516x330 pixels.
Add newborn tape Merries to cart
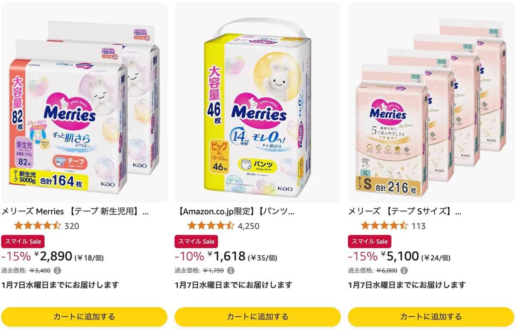click(x=84, y=317)
